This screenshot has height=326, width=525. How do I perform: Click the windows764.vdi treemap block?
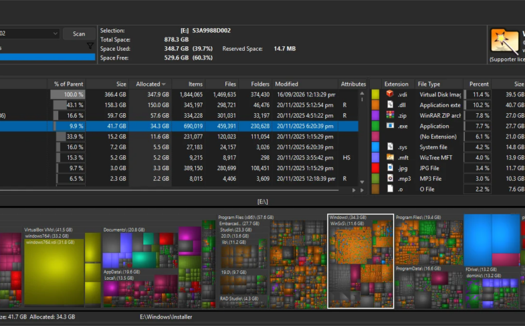coord(54,272)
